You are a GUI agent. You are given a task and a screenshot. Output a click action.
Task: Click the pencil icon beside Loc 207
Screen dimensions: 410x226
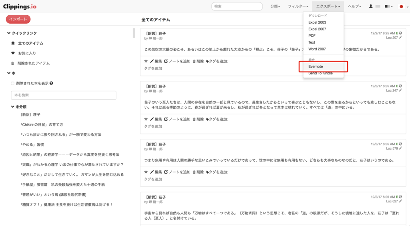400,38
